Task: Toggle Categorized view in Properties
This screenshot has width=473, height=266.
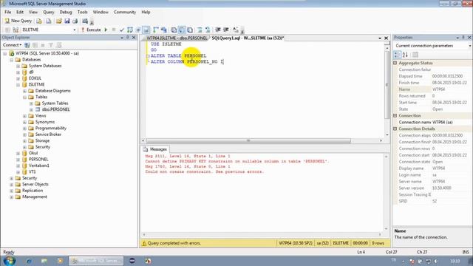Action: 398,55
